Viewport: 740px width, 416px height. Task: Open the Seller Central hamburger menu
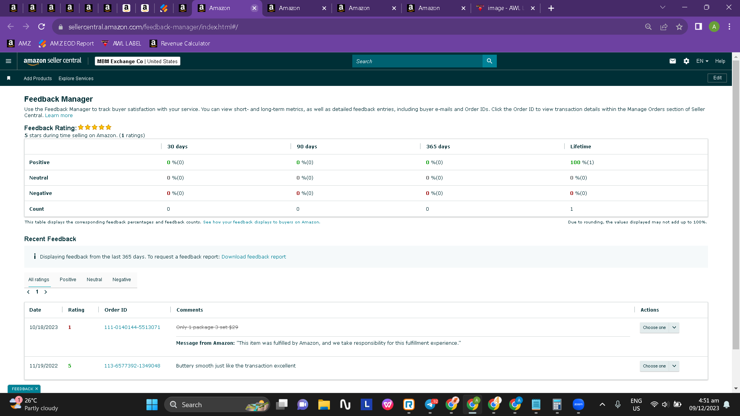click(x=8, y=61)
